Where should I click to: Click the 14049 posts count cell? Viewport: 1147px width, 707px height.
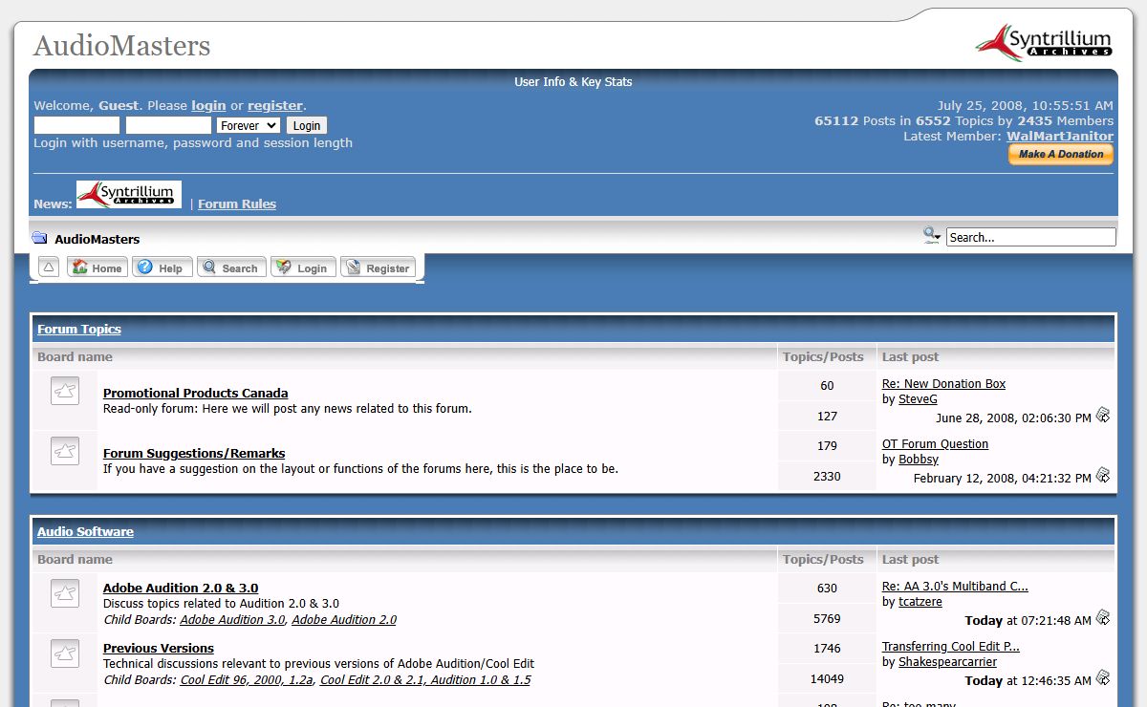tap(827, 678)
